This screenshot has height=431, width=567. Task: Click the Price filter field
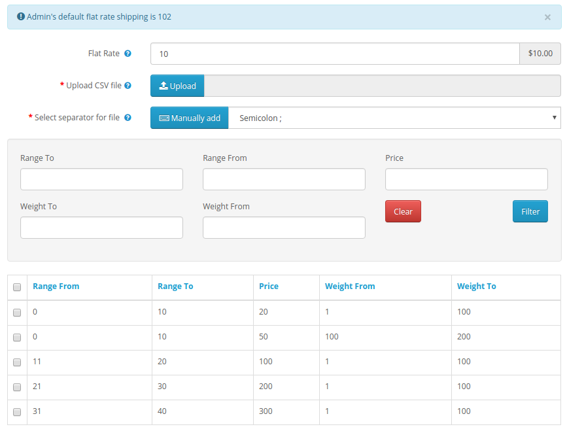click(x=466, y=179)
